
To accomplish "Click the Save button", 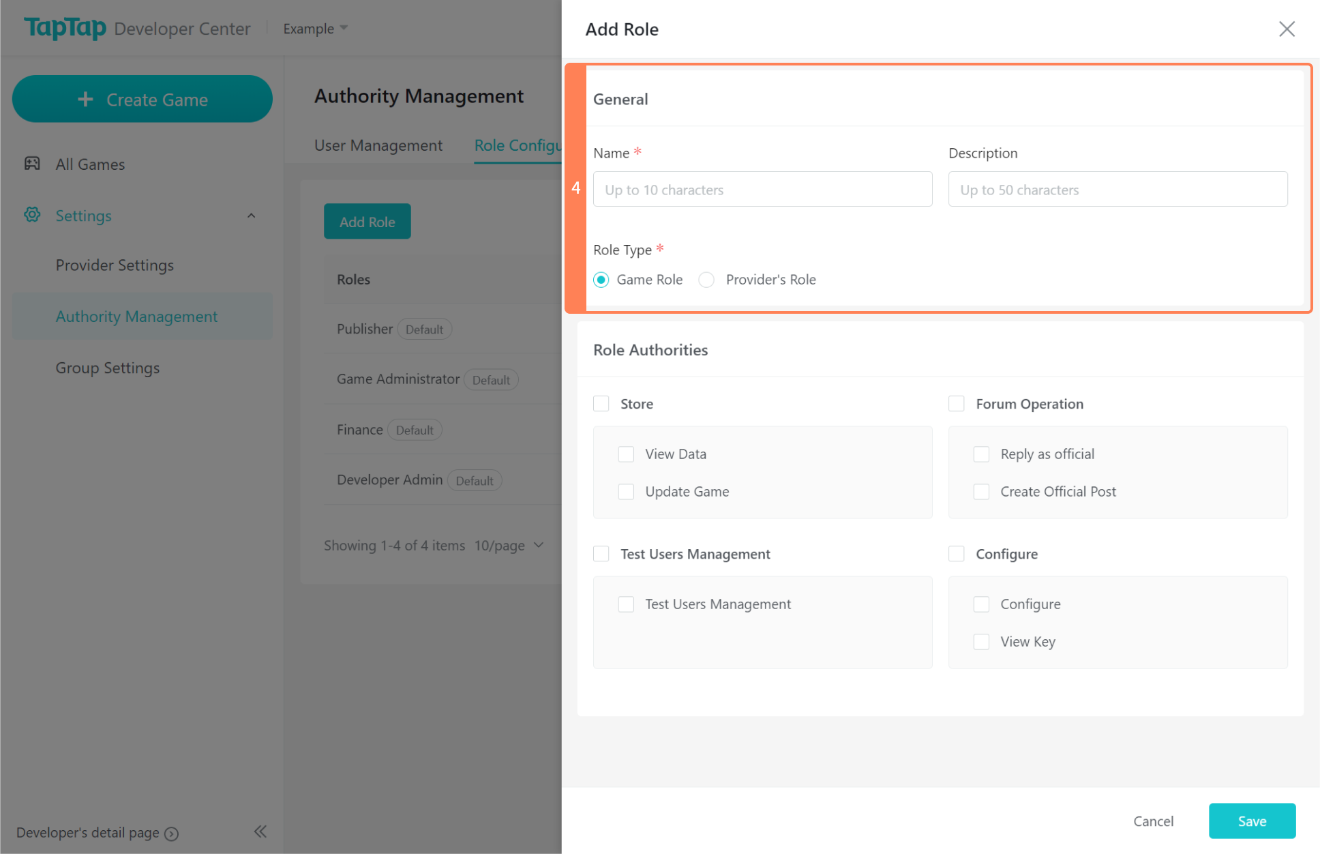I will click(1252, 821).
